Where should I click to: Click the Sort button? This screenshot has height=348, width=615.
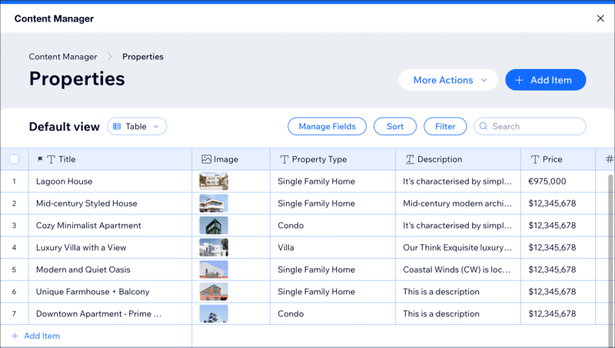tap(395, 126)
